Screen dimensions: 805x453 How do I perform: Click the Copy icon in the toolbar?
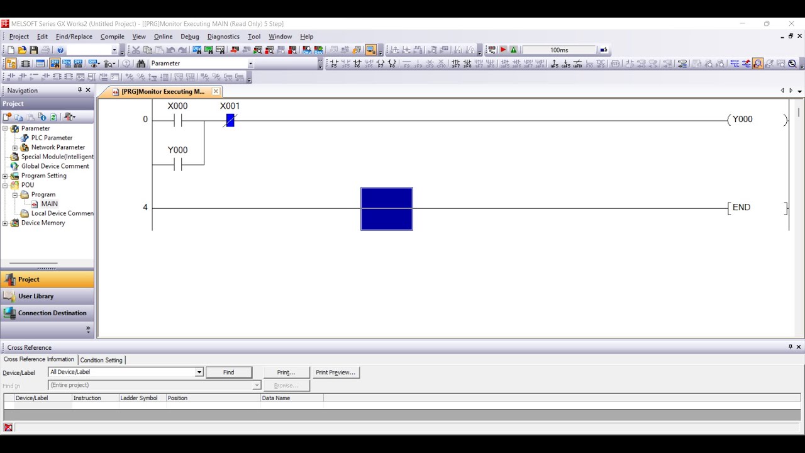tap(148, 50)
